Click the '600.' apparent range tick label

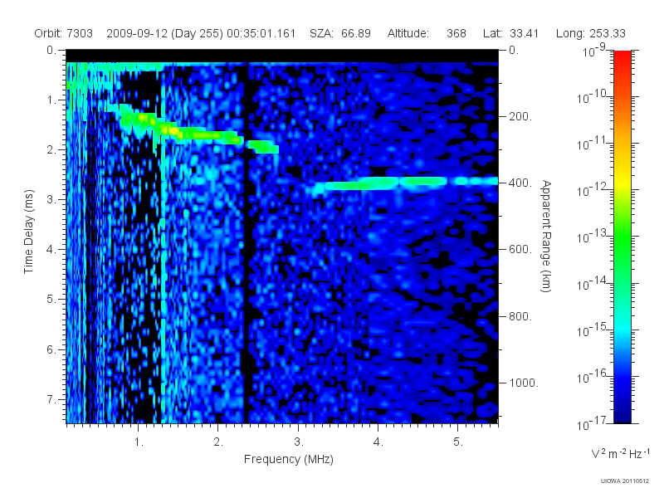[x=520, y=250]
